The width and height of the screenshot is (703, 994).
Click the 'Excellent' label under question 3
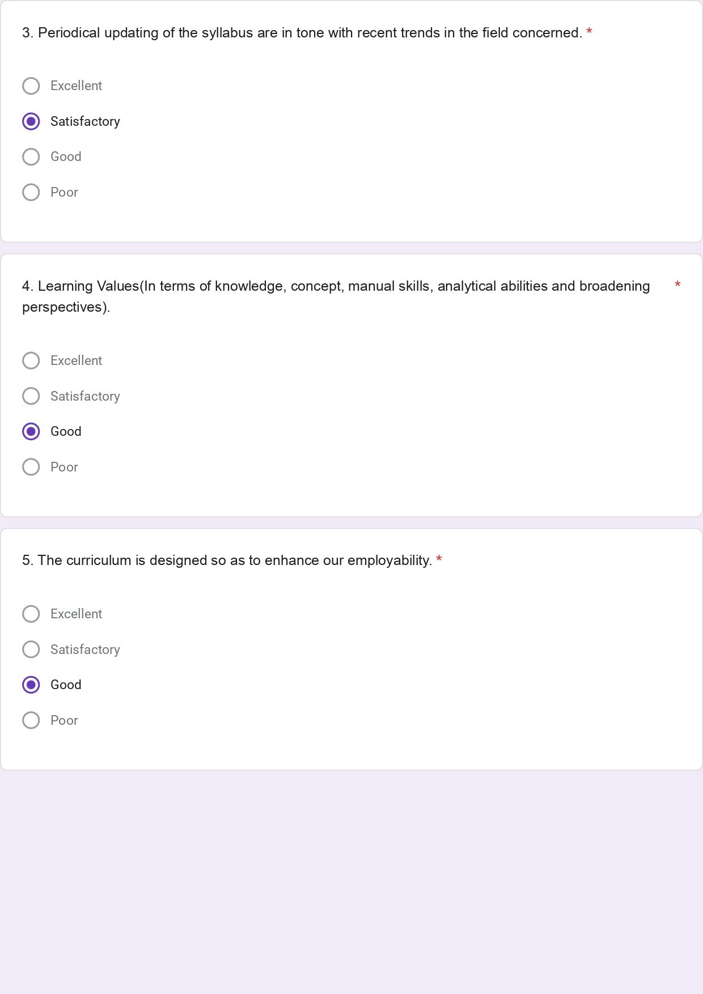76,86
